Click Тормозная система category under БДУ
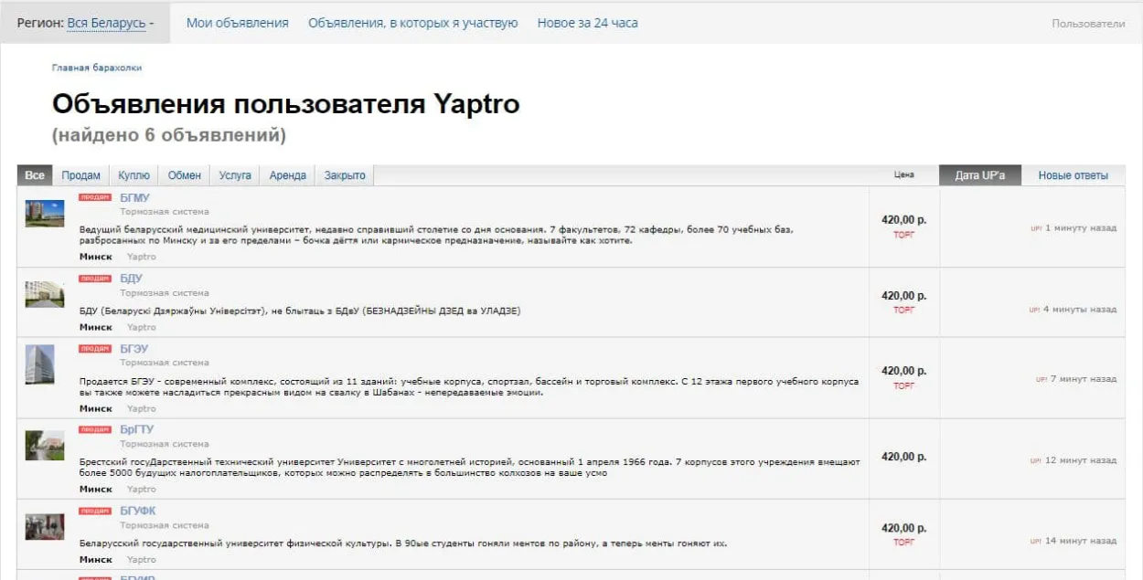 (165, 293)
